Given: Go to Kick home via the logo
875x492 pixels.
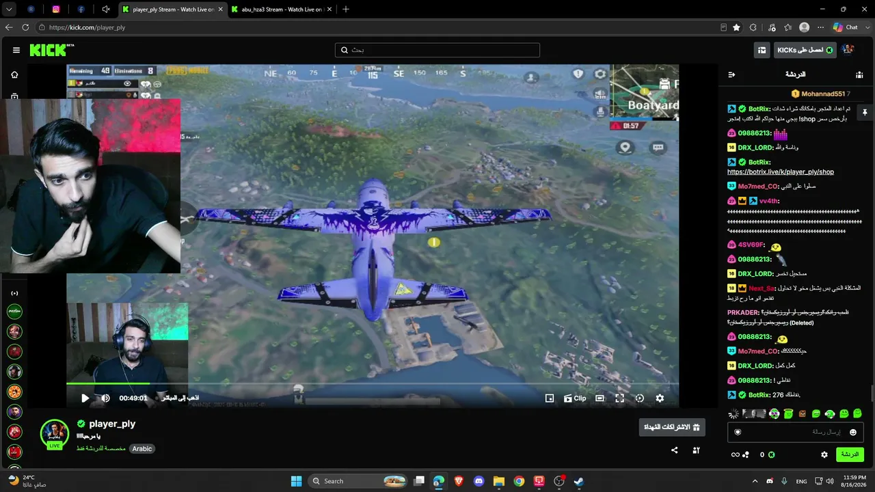Looking at the screenshot, I should click(49, 50).
